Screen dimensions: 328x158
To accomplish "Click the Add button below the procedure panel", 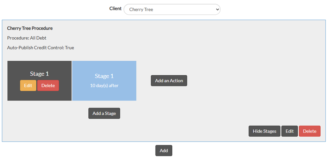I will [x=164, y=150].
